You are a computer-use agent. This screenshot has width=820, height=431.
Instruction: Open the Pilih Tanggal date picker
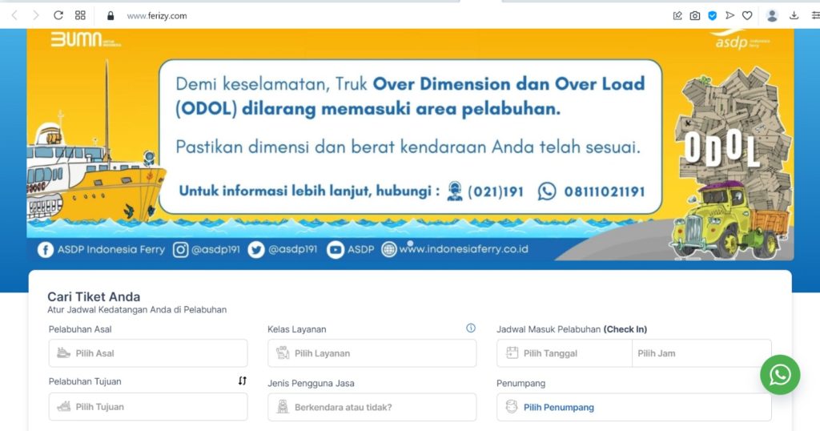[x=565, y=353]
